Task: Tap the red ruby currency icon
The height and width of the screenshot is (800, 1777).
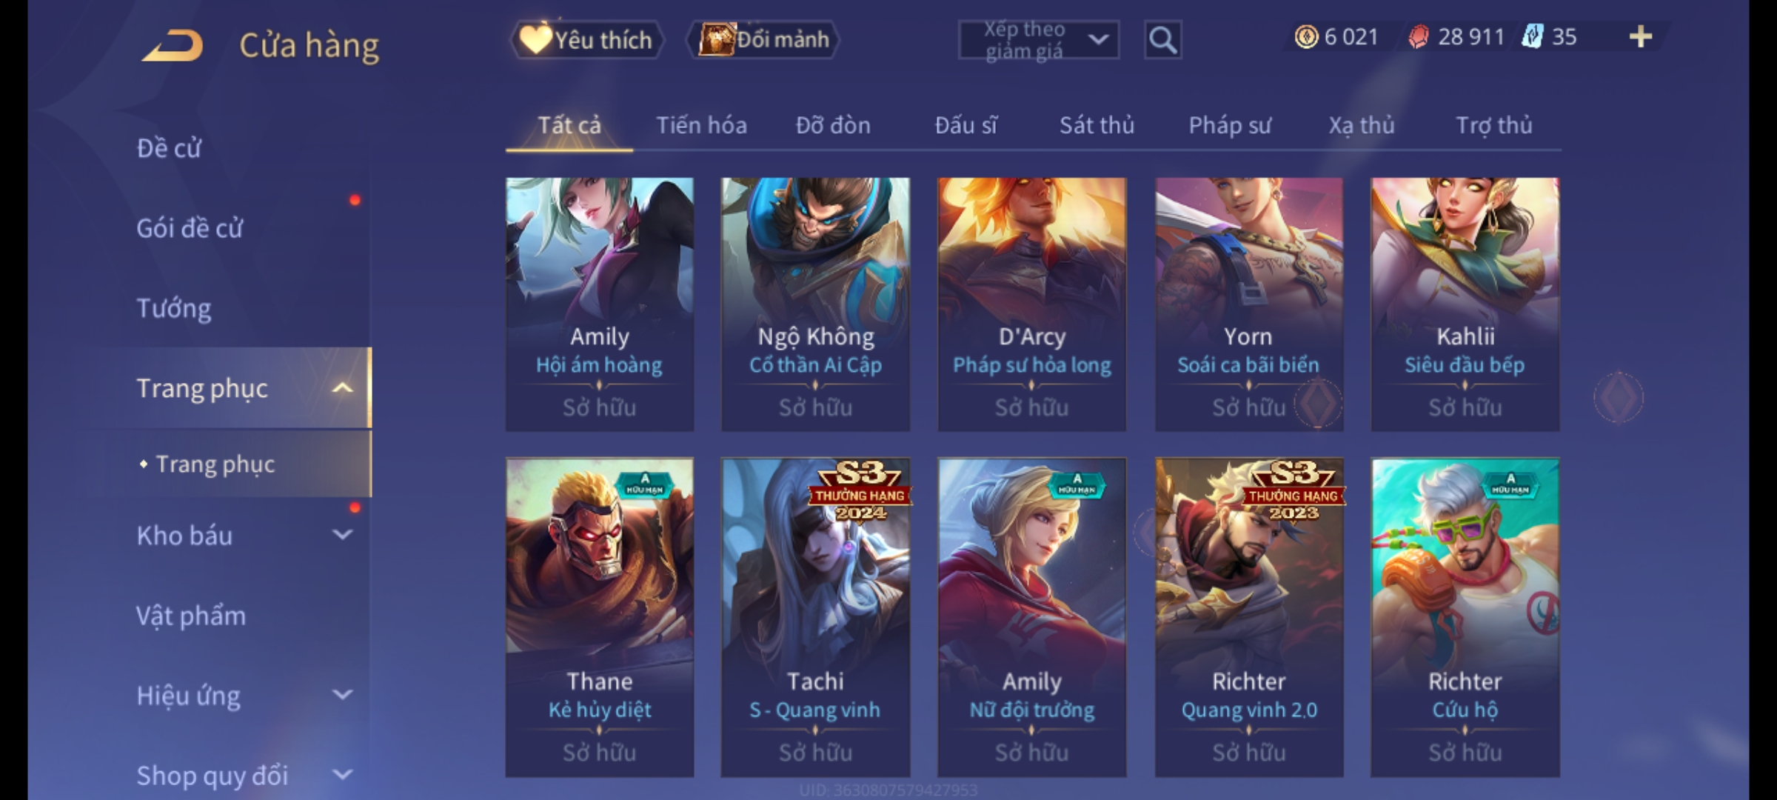Action: (1419, 36)
